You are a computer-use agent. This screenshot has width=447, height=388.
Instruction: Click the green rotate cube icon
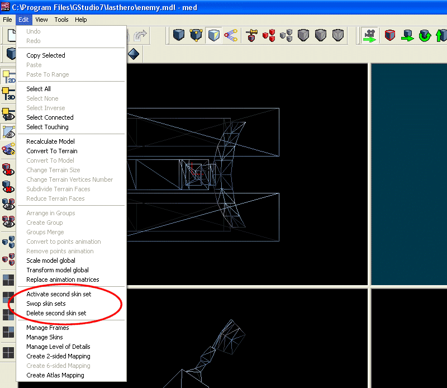425,36
